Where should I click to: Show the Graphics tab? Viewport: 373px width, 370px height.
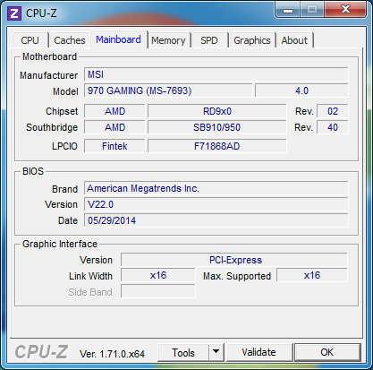coord(252,40)
